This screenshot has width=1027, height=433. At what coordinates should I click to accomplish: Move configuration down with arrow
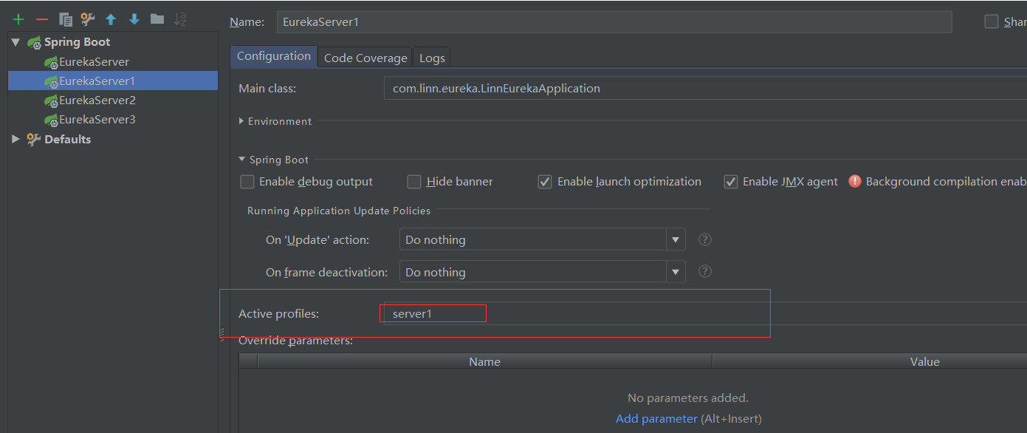point(134,19)
